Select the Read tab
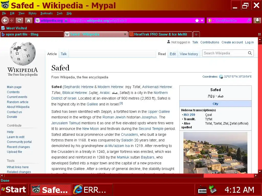This screenshot has width=262, height=196. point(162,54)
